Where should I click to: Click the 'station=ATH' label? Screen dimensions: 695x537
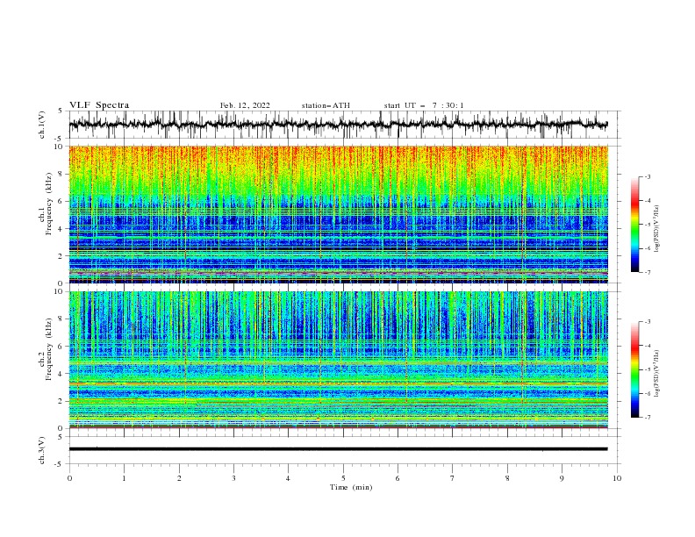(326, 105)
